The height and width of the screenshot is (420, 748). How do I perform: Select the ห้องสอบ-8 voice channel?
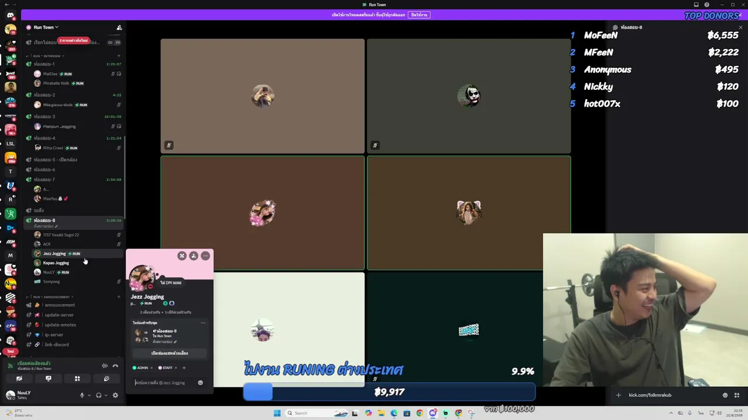coord(73,222)
